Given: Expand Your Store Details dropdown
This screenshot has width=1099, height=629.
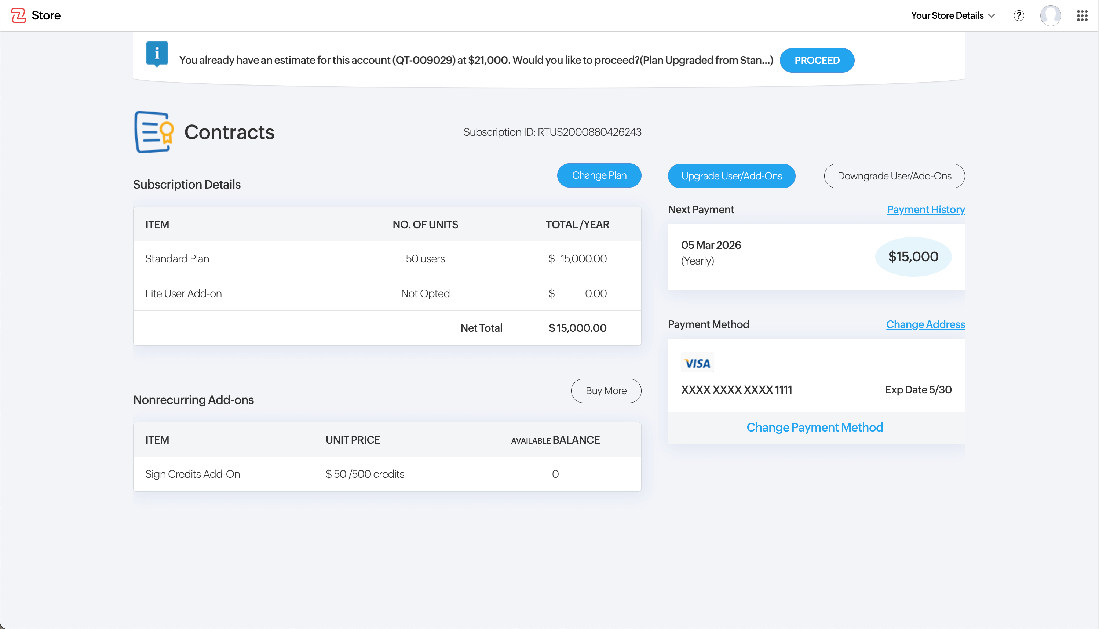Looking at the screenshot, I should click(953, 15).
